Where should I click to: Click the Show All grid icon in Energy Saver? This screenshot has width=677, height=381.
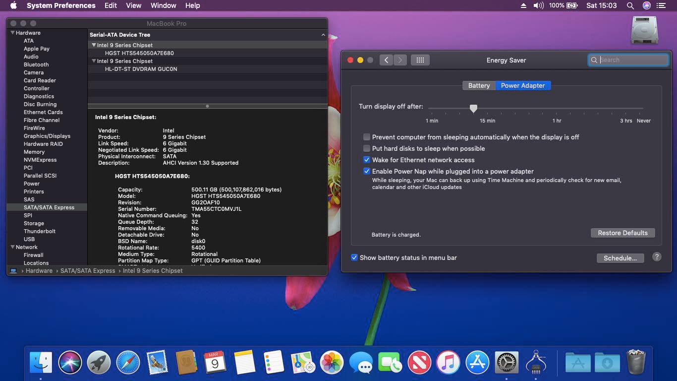(420, 60)
